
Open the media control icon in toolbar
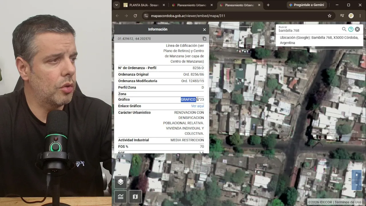click(x=342, y=16)
